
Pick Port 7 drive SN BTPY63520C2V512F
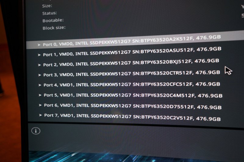point(132,117)
